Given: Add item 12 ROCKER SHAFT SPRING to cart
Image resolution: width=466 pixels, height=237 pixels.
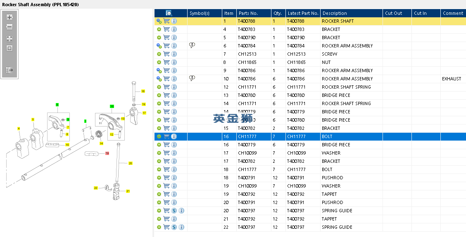Looking at the screenshot, I should coord(166,87).
